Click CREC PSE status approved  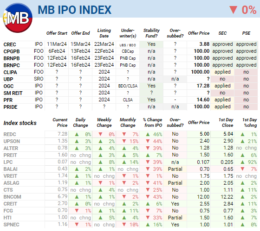point(246,44)
